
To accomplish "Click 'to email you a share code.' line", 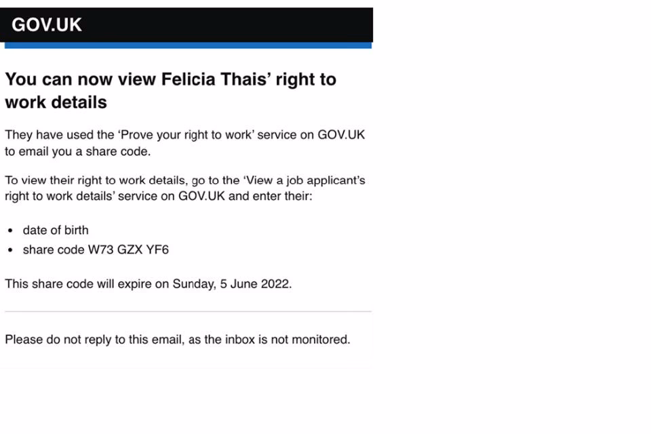I will tap(78, 151).
